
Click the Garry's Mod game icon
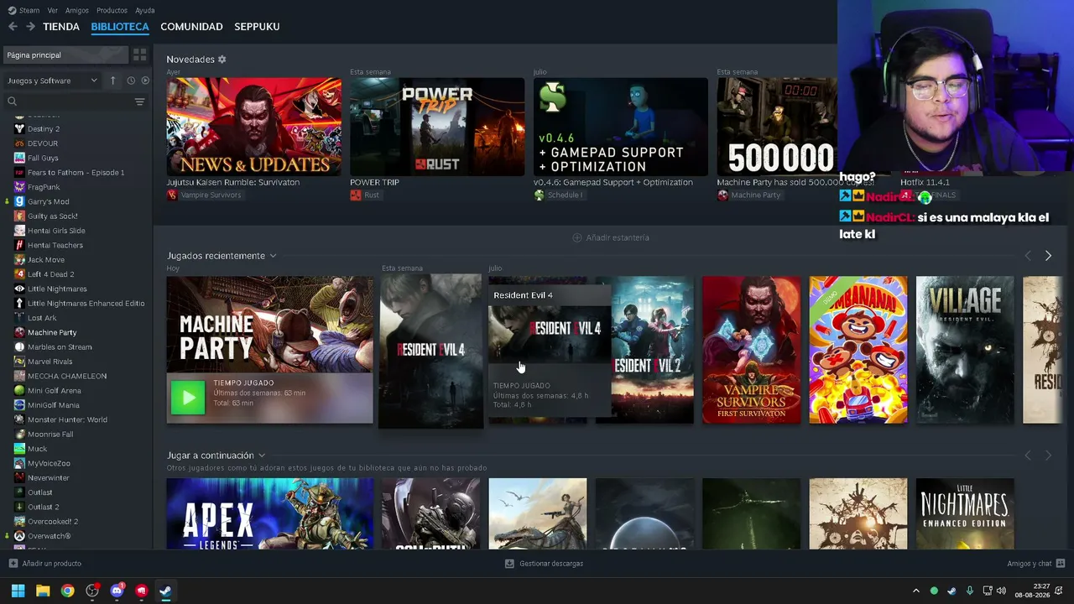pos(19,201)
